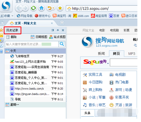141x122 pixels.
Task: Open hao123_上网从这里开始 history entry
Action: pyautogui.click(x=35, y=61)
